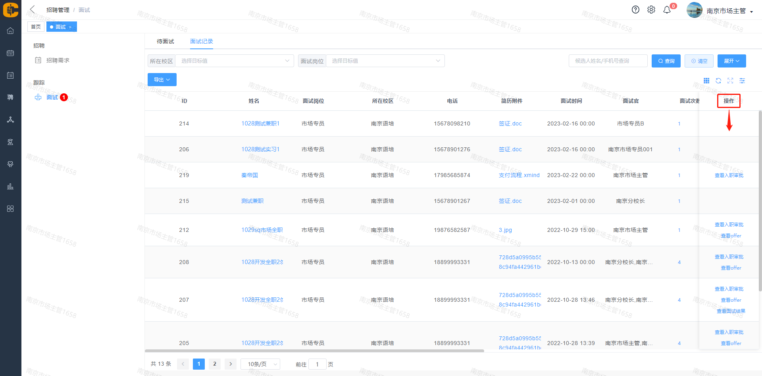Screen dimensions: 762x376
Task: Click the 查询 search button
Action: tap(666, 61)
